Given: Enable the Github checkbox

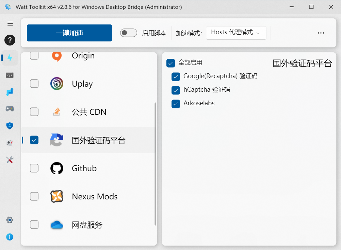Looking at the screenshot, I should [34, 168].
